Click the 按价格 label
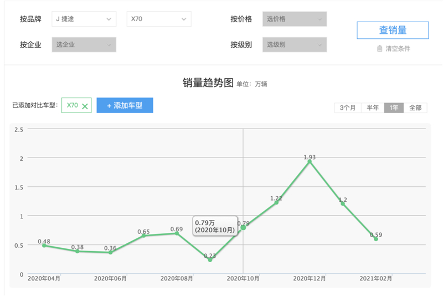This screenshot has height=296, width=443. (241, 19)
